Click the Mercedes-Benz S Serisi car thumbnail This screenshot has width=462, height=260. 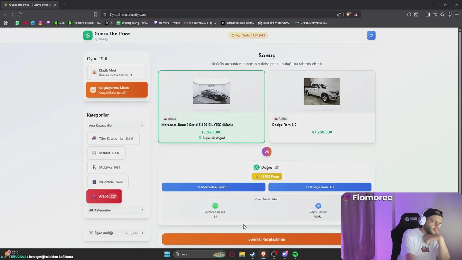click(x=212, y=92)
